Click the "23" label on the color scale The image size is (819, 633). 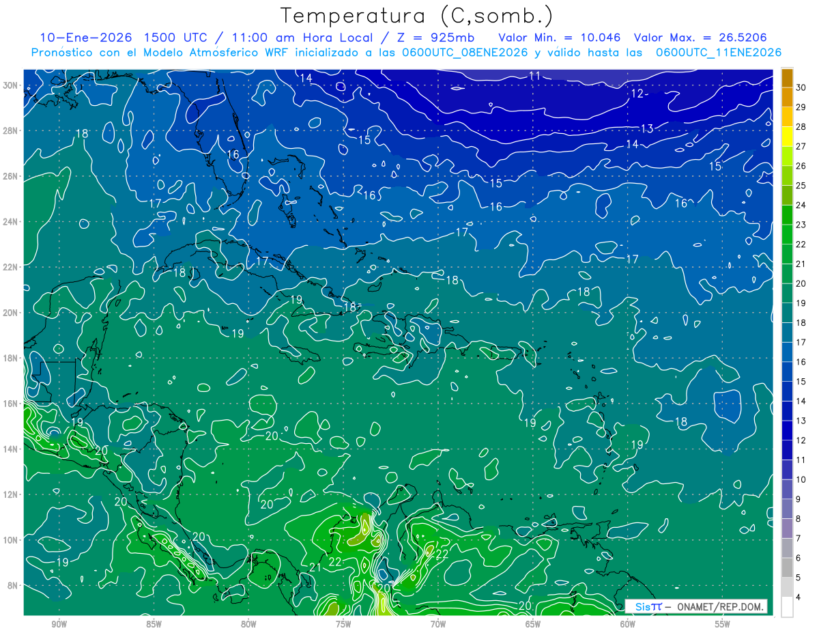coord(801,225)
